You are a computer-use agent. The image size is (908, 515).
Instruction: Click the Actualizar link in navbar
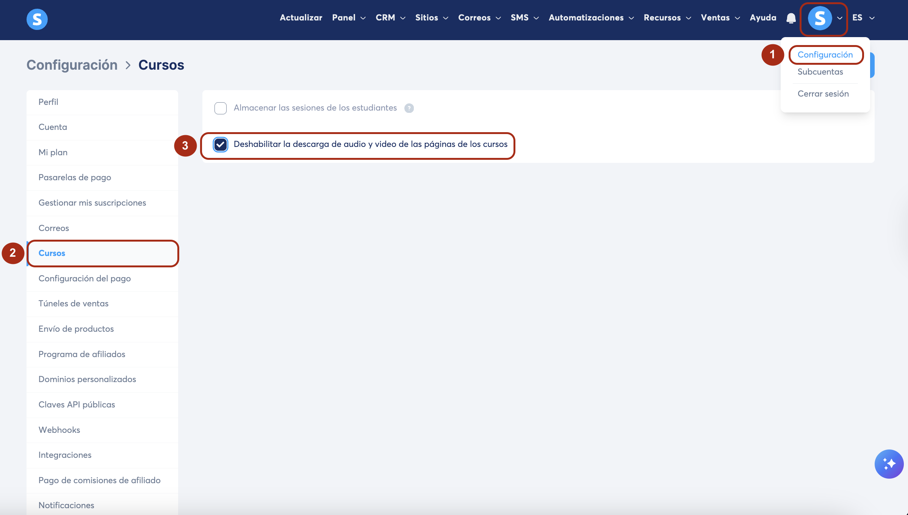click(x=301, y=18)
